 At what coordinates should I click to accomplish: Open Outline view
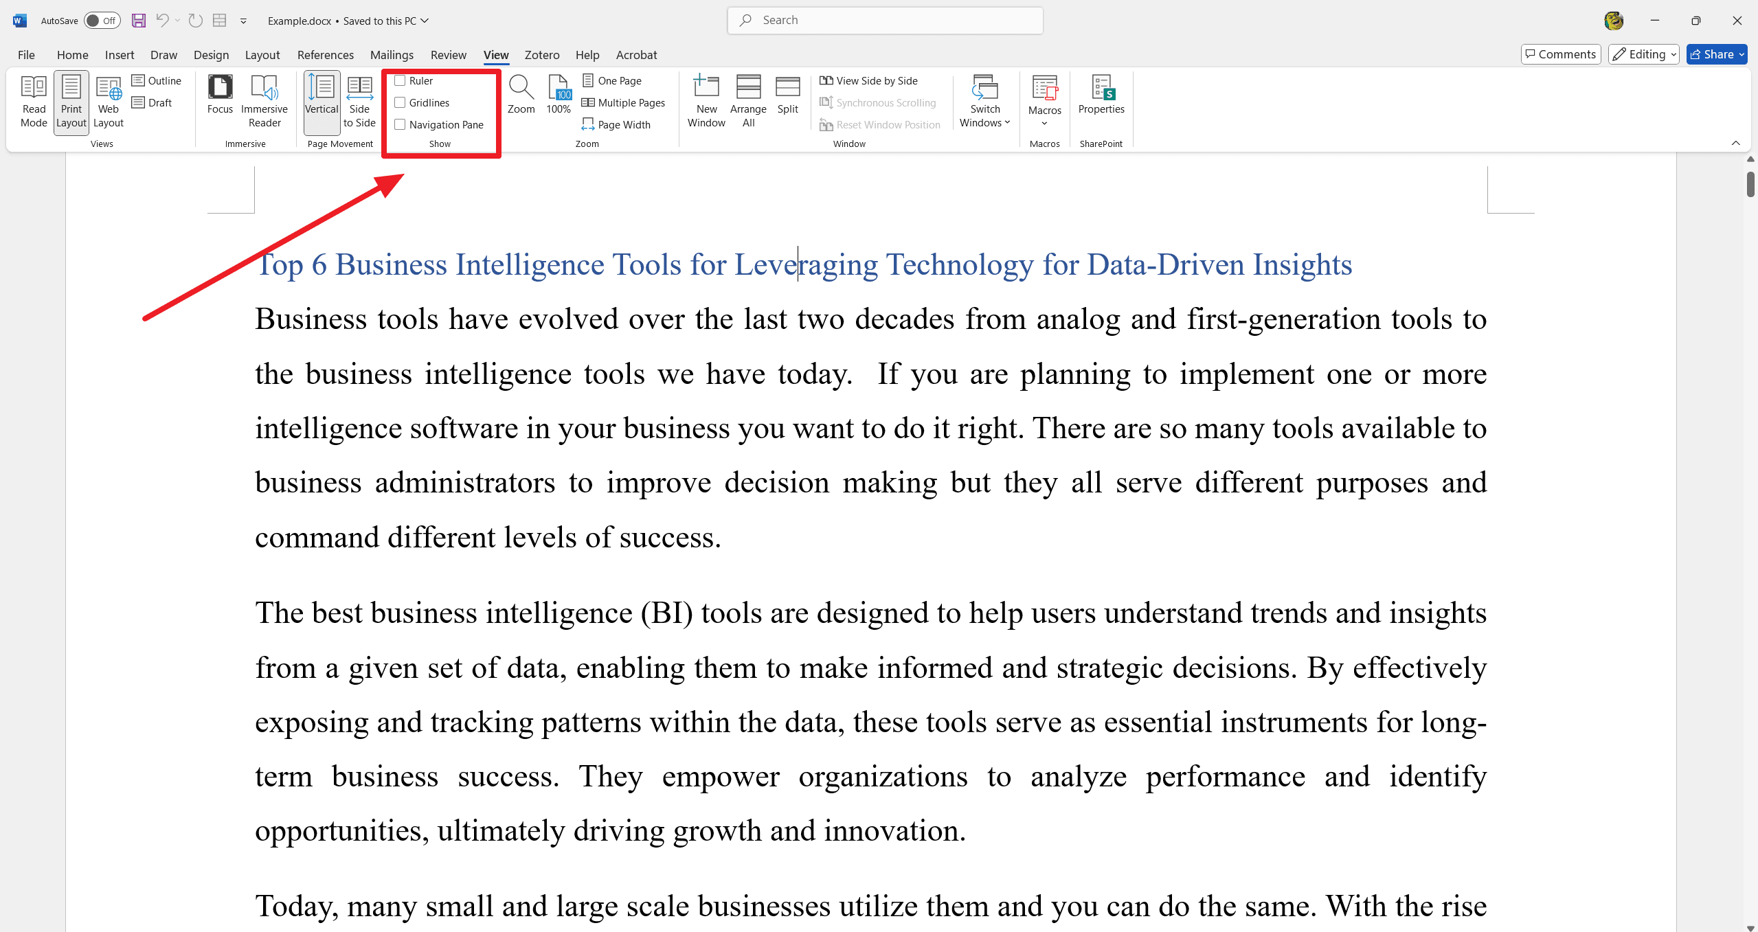157,81
